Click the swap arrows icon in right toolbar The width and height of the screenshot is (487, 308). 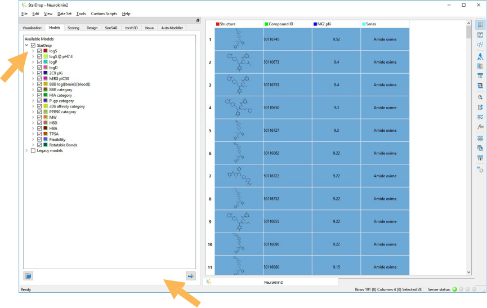[480, 86]
